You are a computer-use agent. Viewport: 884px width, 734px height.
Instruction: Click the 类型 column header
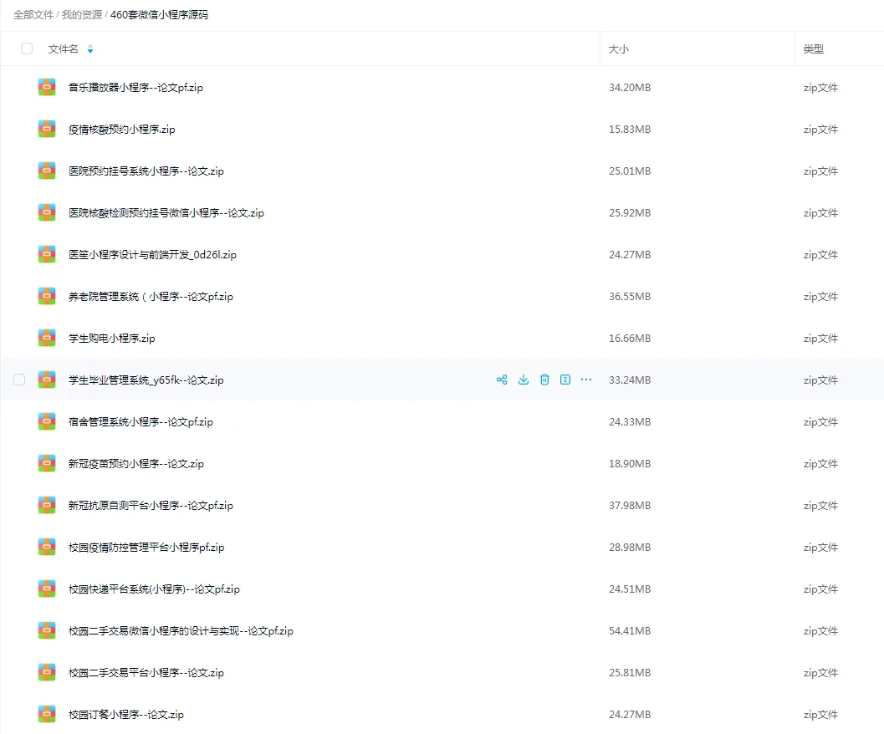[x=812, y=48]
